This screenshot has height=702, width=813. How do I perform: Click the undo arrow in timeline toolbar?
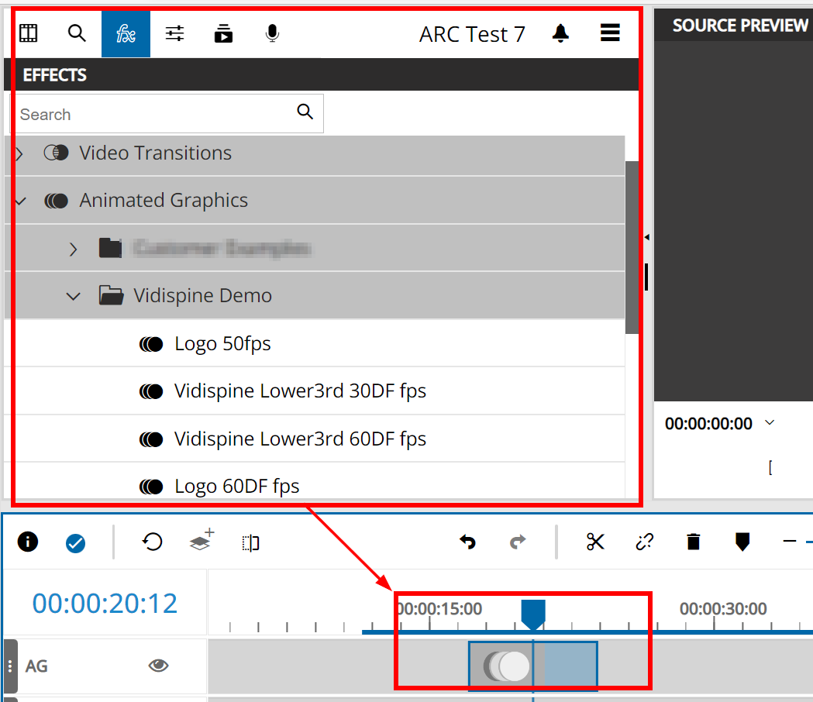click(467, 542)
